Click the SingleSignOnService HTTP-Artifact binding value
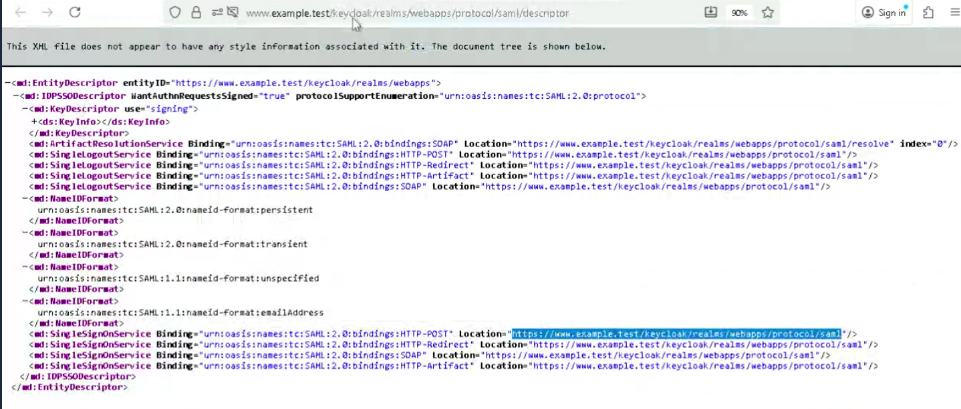 pyautogui.click(x=337, y=366)
